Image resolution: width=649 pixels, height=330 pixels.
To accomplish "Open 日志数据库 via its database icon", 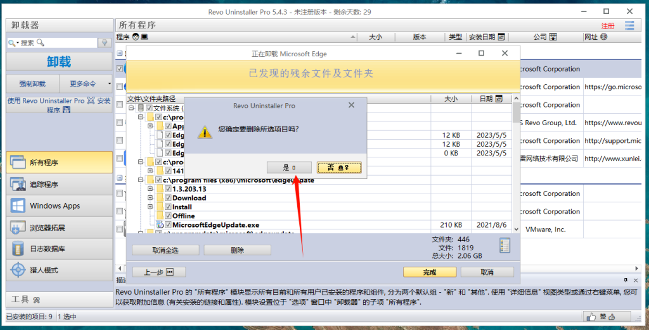I will [x=18, y=249].
